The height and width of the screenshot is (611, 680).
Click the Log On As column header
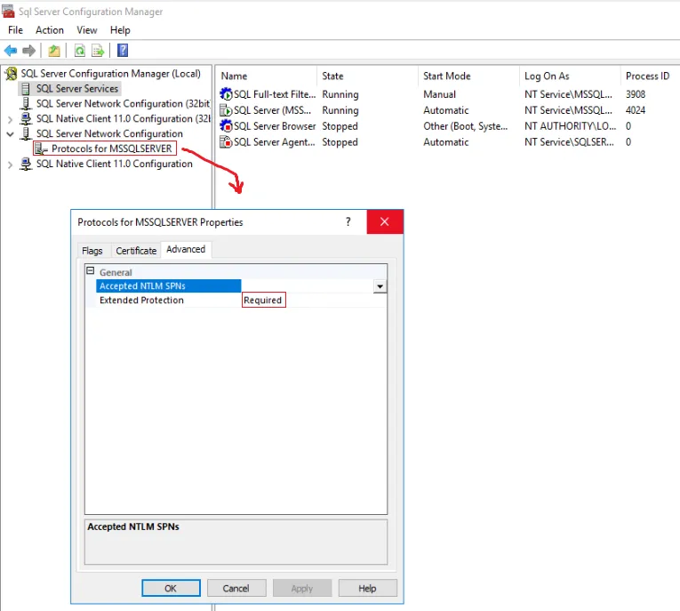point(547,76)
